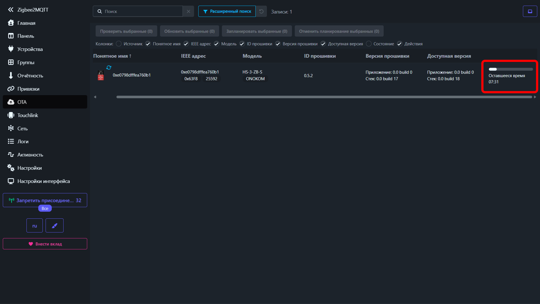Click the Внести вклад button
Image resolution: width=540 pixels, height=304 pixels.
click(x=45, y=244)
